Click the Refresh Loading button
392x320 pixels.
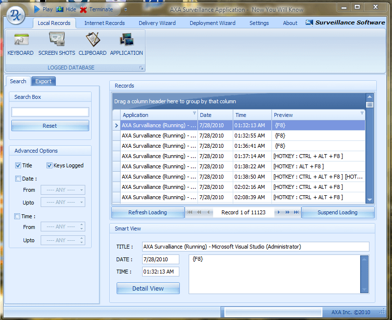point(147,212)
